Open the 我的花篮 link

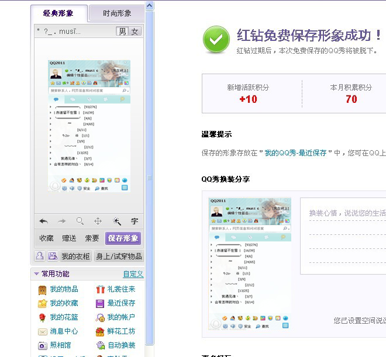click(x=64, y=317)
